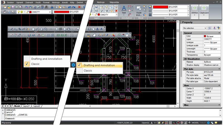
Task: Click the Redo arrow icon
Action: (x=74, y=7)
